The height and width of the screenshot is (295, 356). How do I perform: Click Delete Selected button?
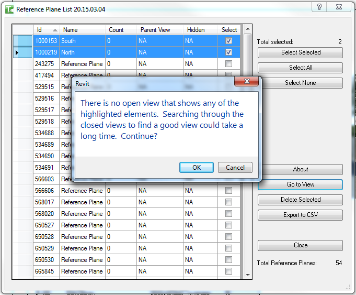click(300, 200)
